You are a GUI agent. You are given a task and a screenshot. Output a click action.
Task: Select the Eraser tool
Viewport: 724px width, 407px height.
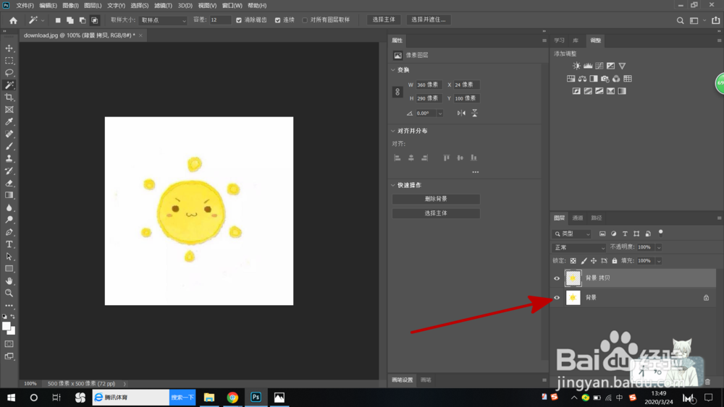click(x=9, y=183)
